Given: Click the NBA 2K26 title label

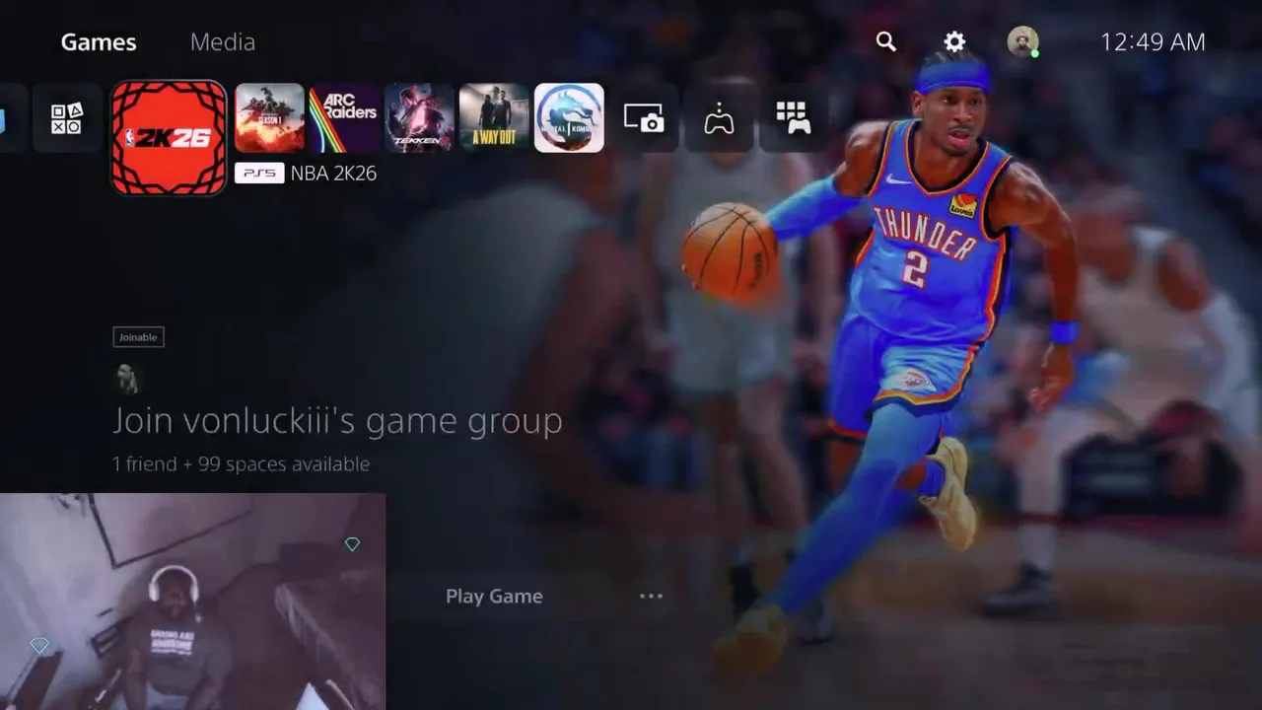Looking at the screenshot, I should pos(333,174).
